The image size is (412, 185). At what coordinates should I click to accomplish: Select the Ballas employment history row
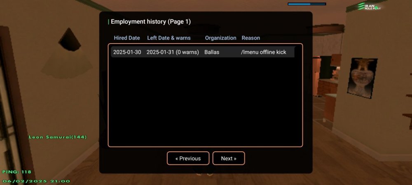[x=202, y=52]
